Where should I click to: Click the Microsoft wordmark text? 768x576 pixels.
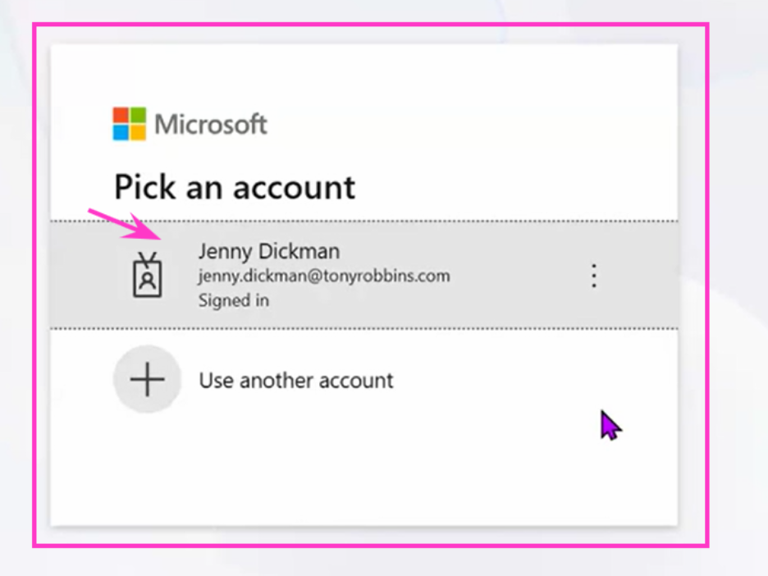[x=211, y=124]
